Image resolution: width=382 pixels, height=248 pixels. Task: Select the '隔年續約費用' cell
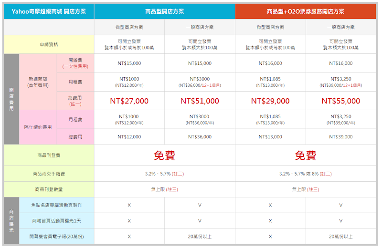pos(38,127)
